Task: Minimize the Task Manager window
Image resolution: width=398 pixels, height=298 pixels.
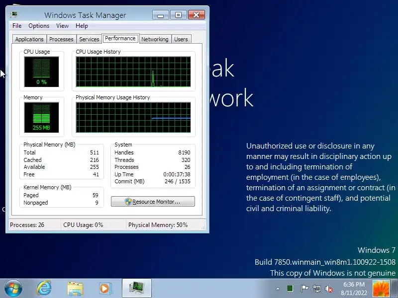Action: pos(160,15)
